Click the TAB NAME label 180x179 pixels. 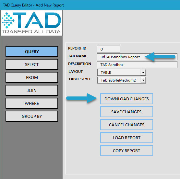78,56
